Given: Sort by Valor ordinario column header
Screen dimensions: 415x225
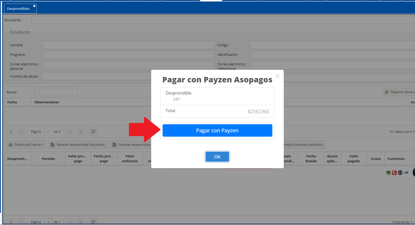Looking at the screenshot, I should [130, 159].
